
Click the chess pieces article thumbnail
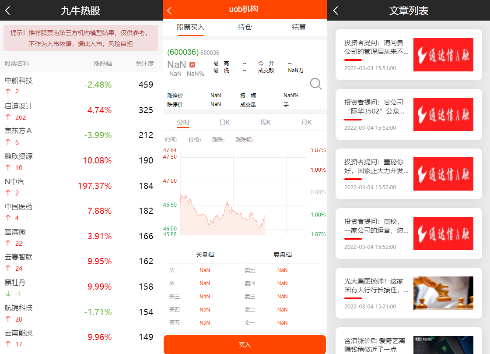click(x=443, y=293)
